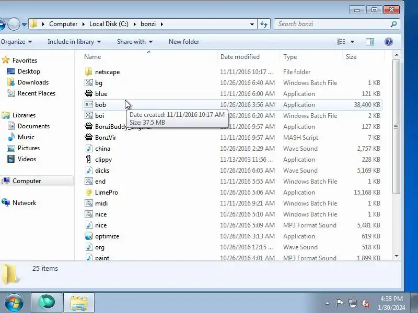
Task: Click the BonzVir script icon
Action: [88, 137]
